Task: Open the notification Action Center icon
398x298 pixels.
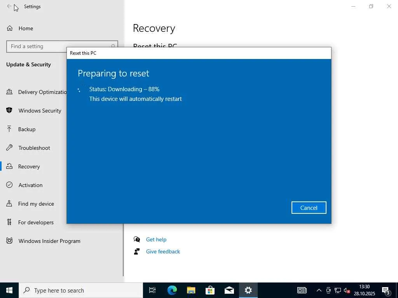Action: pyautogui.click(x=386, y=291)
